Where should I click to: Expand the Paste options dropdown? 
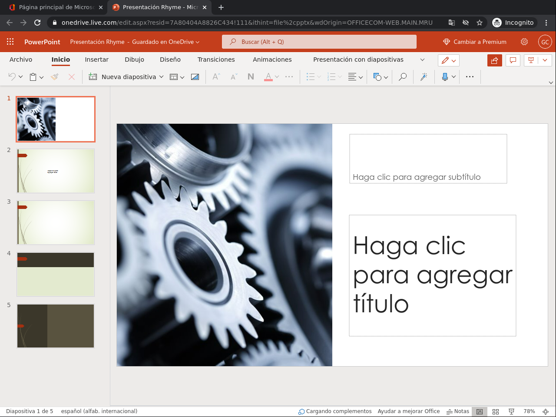point(41,77)
